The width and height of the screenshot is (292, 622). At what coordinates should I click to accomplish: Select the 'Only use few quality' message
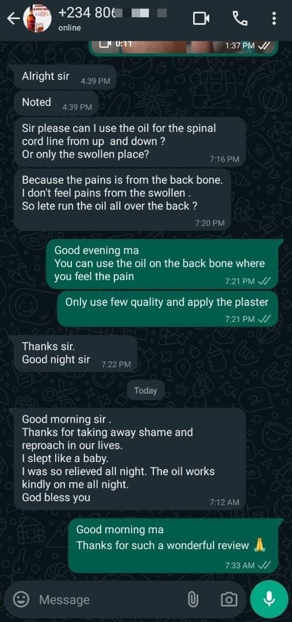click(168, 309)
